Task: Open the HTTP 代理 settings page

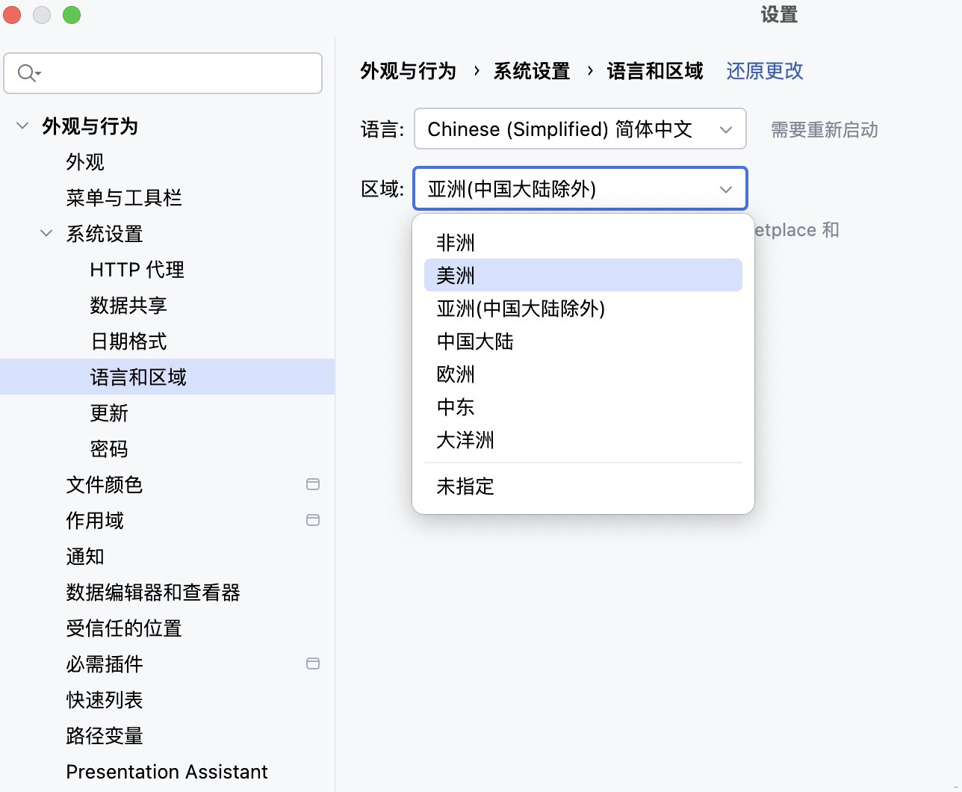Action: pos(137,270)
